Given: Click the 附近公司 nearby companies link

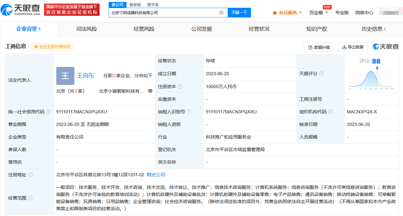Looking at the screenshot, I should (x=156, y=175).
